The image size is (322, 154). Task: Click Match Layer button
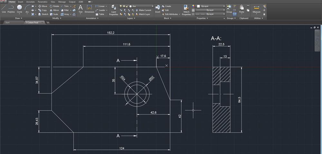143,14
